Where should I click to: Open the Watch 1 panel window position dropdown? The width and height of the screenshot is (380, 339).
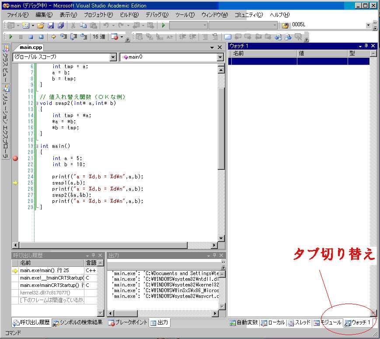[x=360, y=46]
